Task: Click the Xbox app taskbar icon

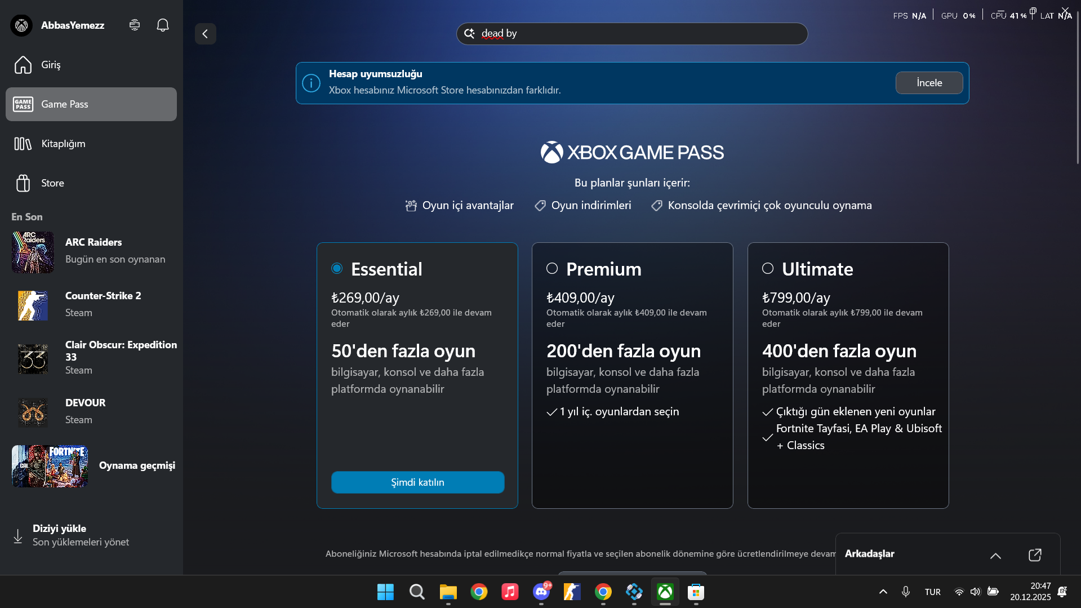Action: click(665, 592)
